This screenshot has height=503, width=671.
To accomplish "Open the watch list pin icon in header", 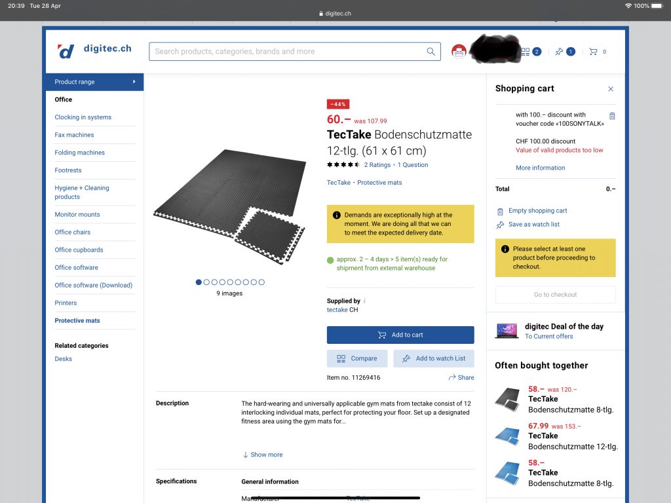I will [x=559, y=52].
